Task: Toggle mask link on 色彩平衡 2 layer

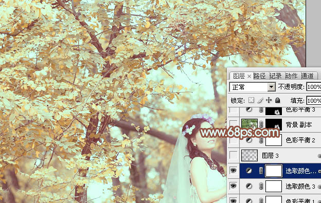Action: (261, 140)
